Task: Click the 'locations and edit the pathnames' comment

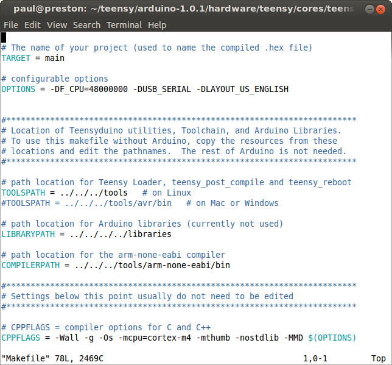Action: (x=173, y=151)
